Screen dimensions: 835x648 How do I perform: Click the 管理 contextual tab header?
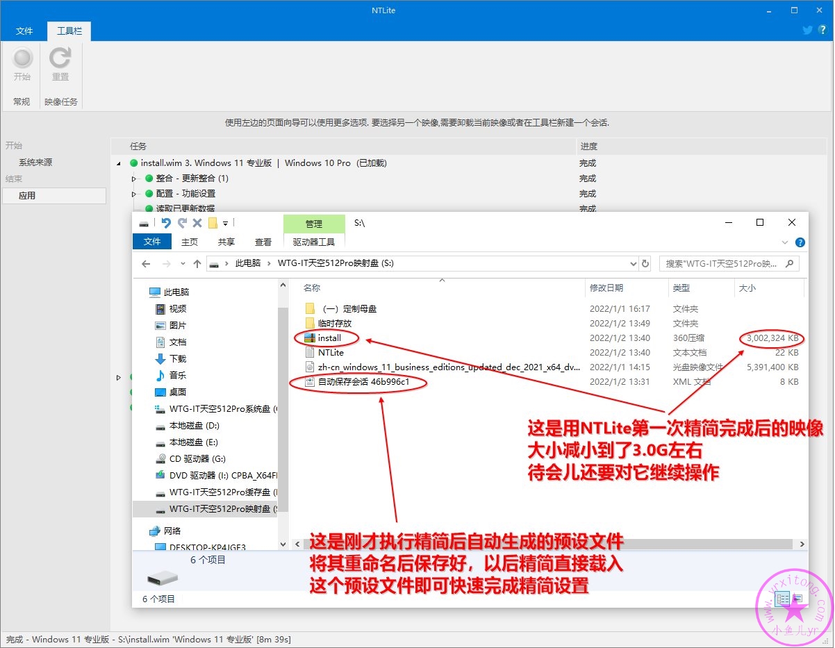click(314, 224)
